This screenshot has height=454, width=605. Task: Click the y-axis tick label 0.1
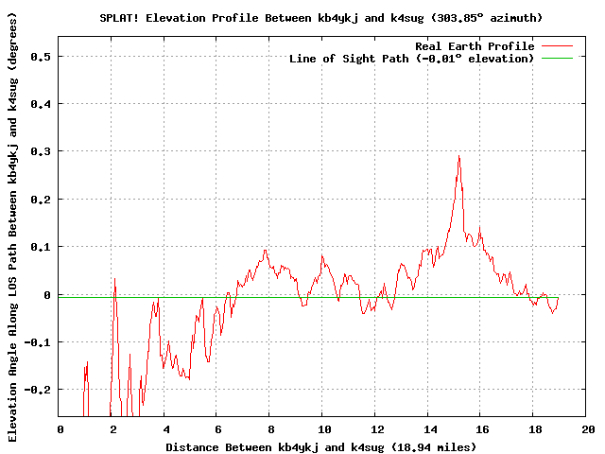[x=41, y=247]
